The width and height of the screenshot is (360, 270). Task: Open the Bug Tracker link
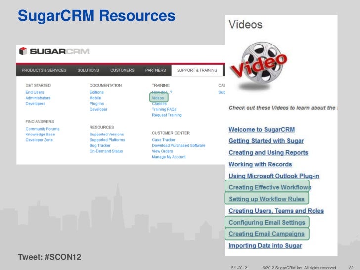point(100,145)
